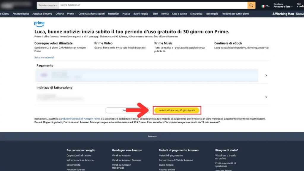The image size is (304, 171).
Task: Open the Account e liste menu
Action: coord(283,5)
